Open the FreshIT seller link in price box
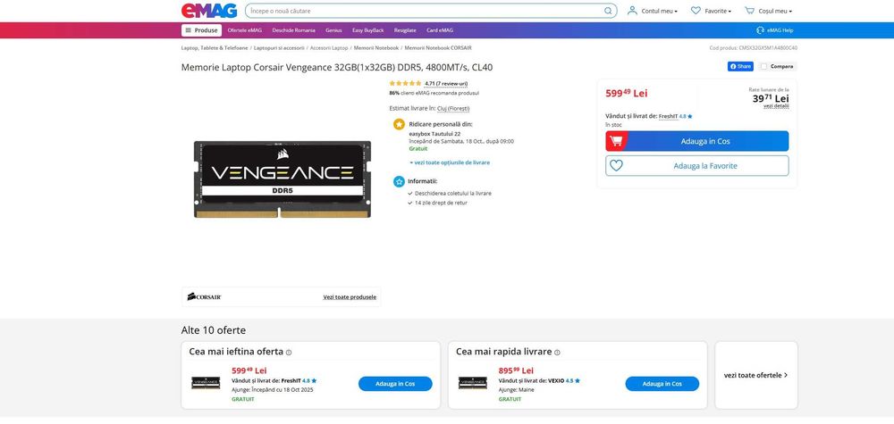894x424 pixels. point(668,116)
